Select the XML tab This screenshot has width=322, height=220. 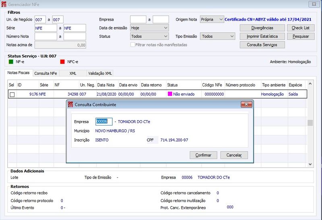pos(73,73)
